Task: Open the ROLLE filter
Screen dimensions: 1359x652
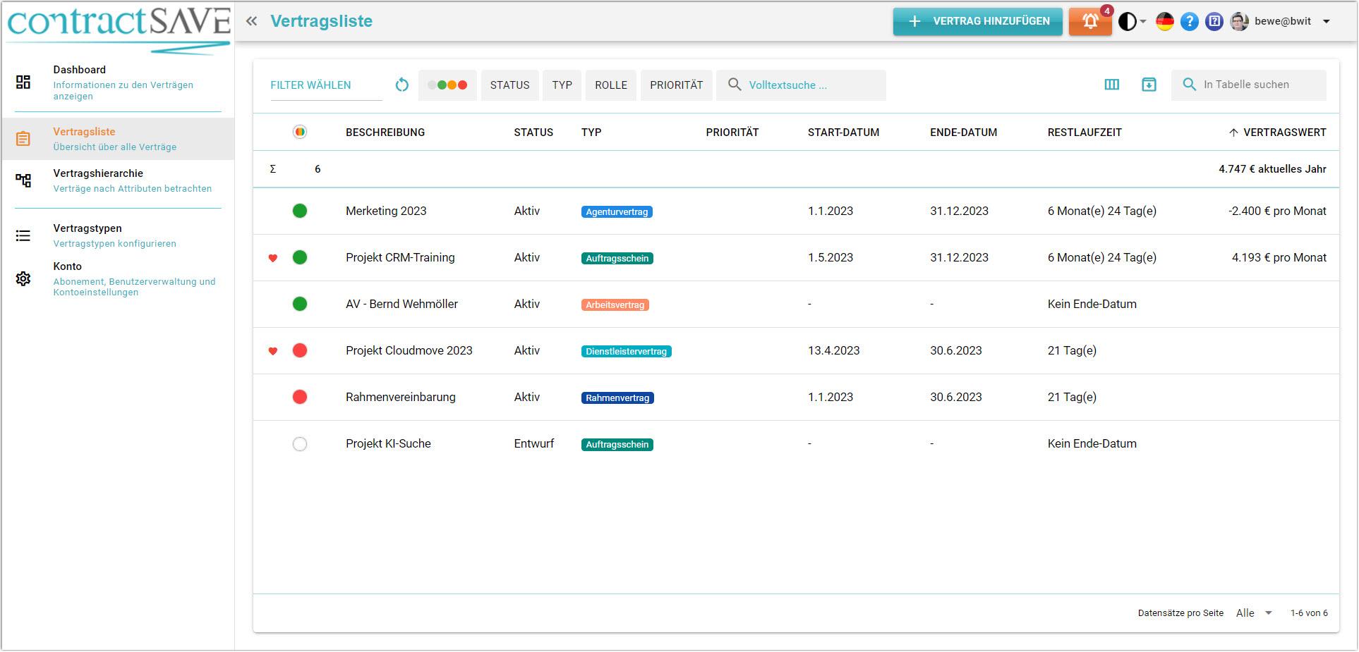Action: pos(611,85)
